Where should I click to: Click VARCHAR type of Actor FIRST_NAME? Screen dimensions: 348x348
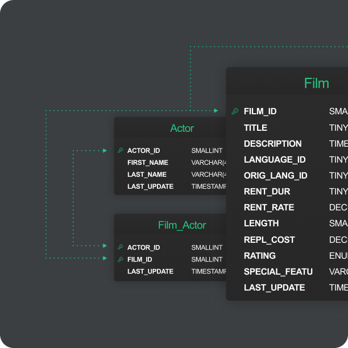click(209, 163)
